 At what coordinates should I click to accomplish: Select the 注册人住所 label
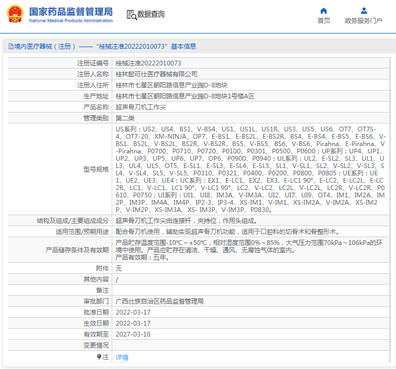(x=93, y=85)
